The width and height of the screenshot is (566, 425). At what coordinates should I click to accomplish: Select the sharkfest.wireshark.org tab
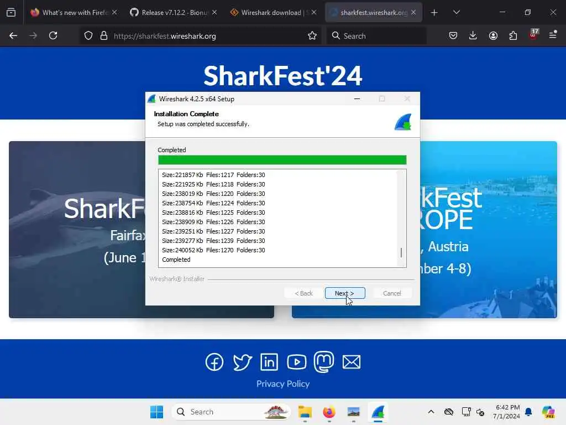[373, 13]
